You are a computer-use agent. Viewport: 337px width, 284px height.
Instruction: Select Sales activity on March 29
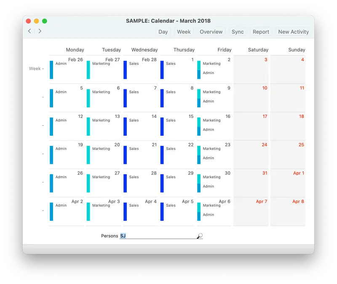click(171, 177)
